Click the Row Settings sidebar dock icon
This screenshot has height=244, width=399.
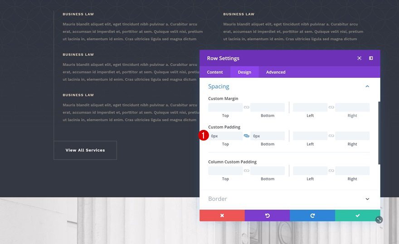[x=371, y=58]
